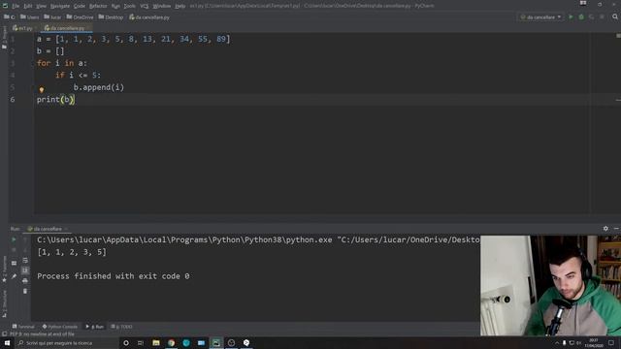Click the Windows taskbar search box

tap(67, 342)
